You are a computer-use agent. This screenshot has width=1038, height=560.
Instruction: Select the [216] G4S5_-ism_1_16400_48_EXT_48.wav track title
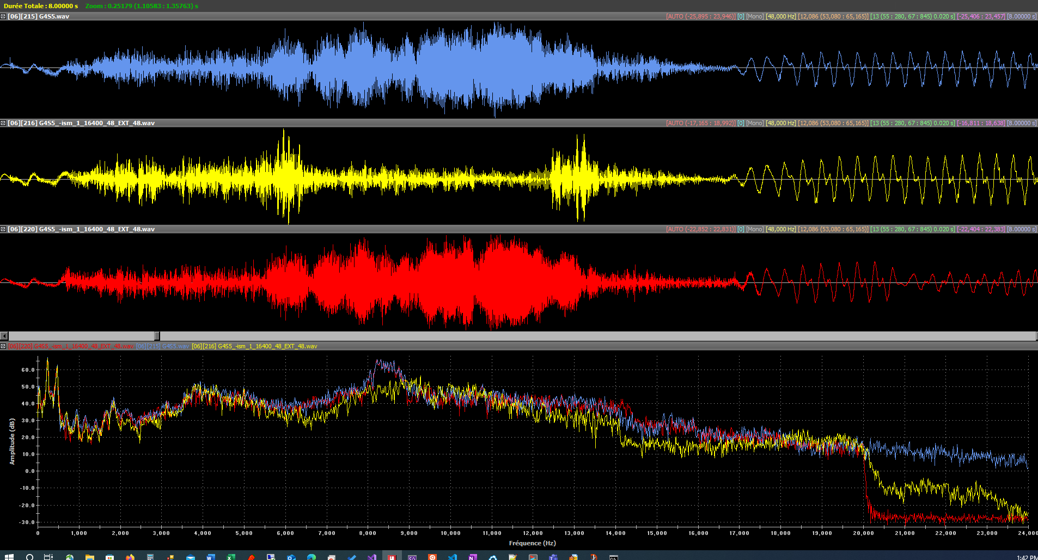click(x=81, y=123)
